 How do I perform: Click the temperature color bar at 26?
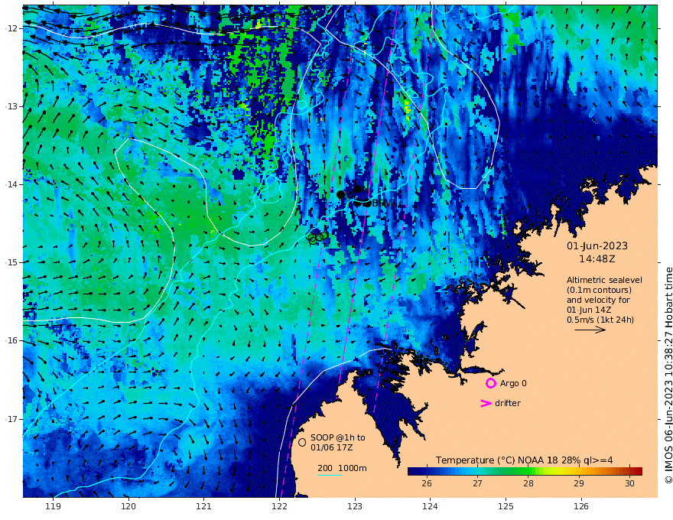coord(426,471)
